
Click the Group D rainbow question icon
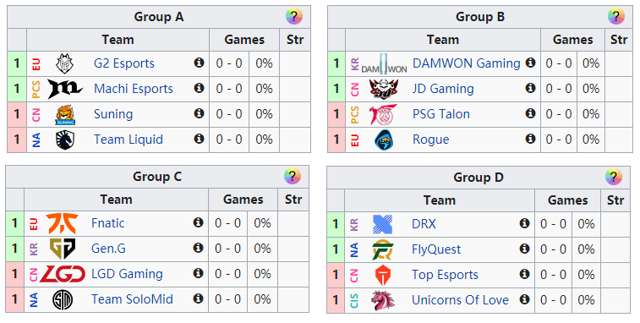[614, 177]
